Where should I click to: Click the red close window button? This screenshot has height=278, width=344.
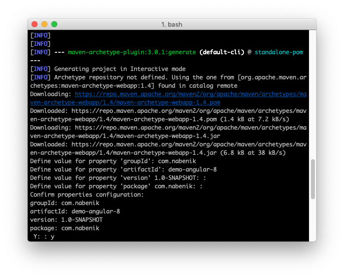coord(35,24)
